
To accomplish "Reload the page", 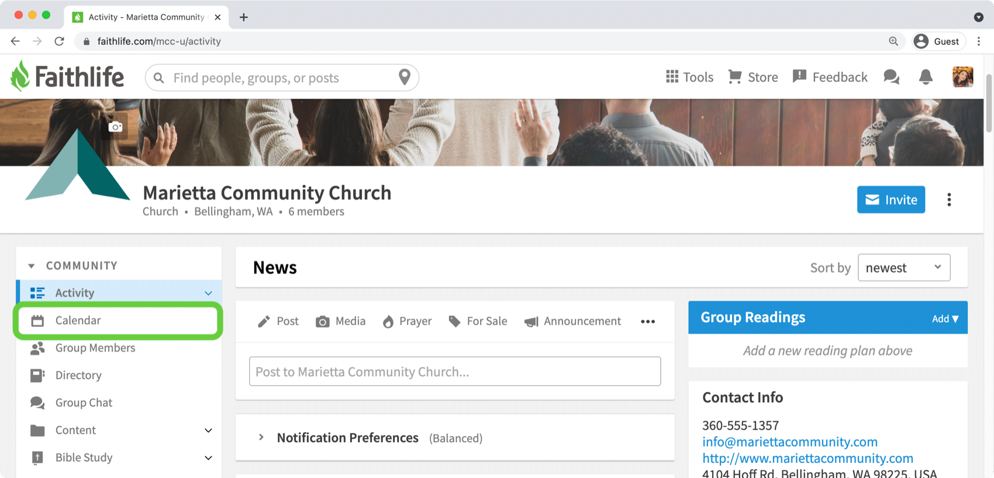I will tap(59, 41).
